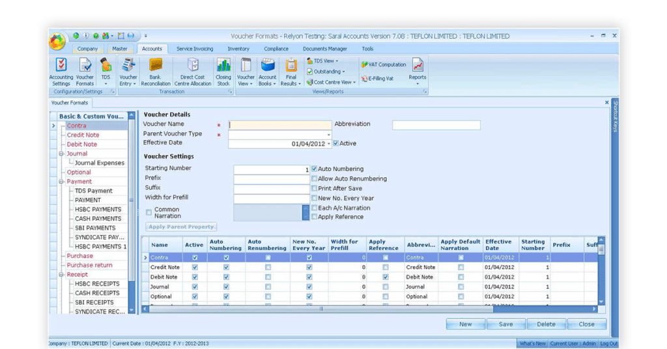Select Credit Note in the voucher tree
The width and height of the screenshot is (667, 349).
click(83, 135)
